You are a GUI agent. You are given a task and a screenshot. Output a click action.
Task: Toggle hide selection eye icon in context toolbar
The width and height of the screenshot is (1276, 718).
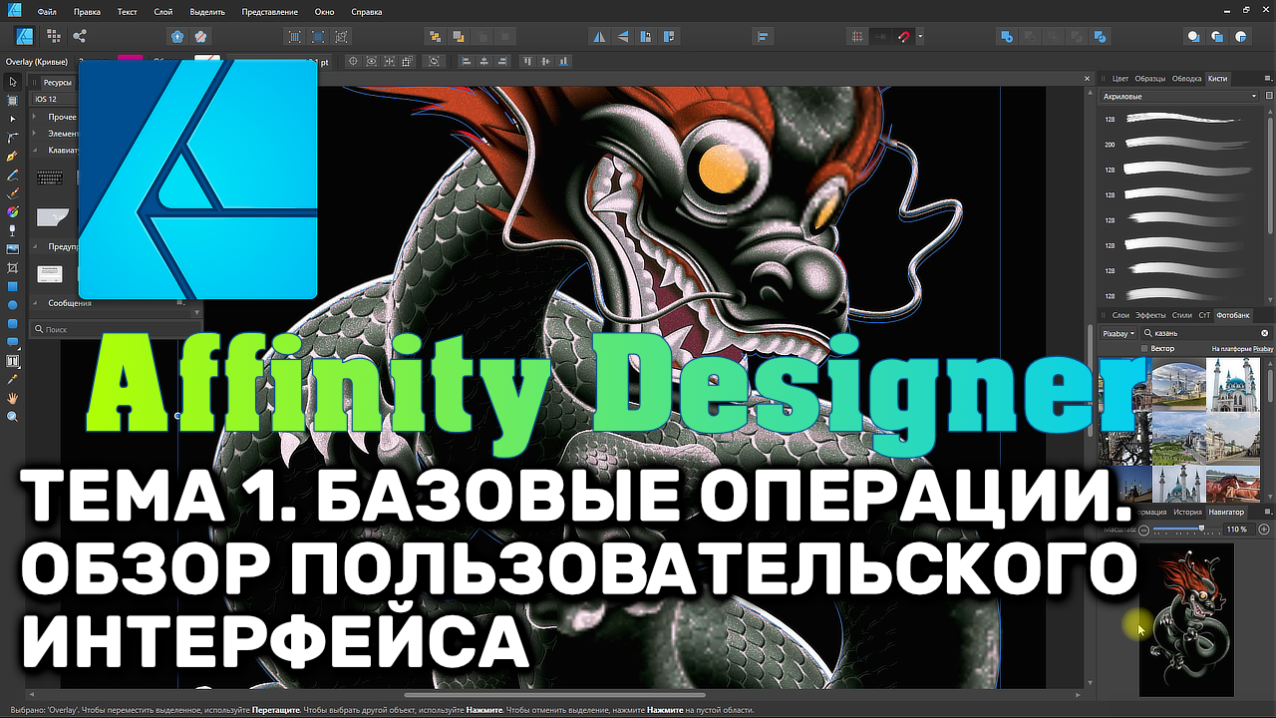coord(372,61)
